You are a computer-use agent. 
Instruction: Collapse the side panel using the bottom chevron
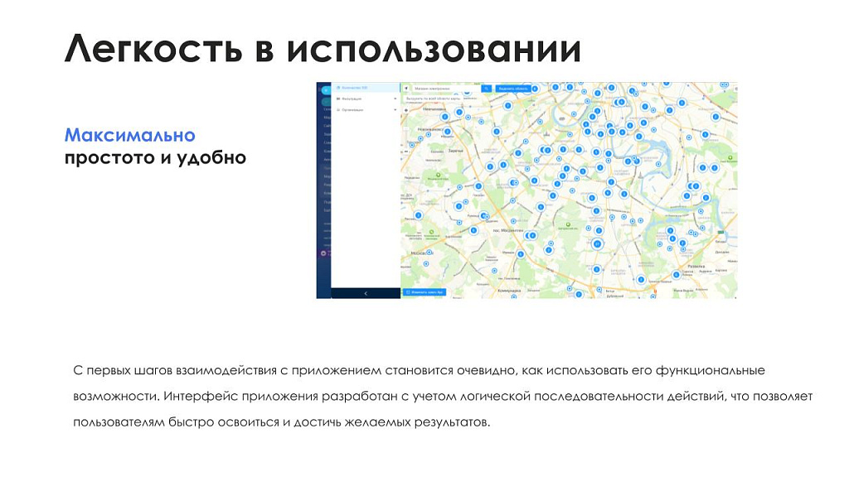point(366,293)
